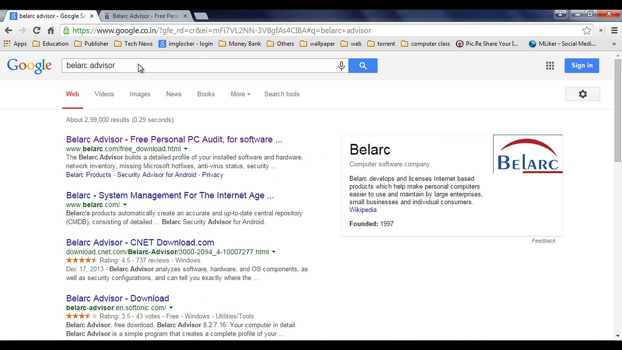Image resolution: width=622 pixels, height=350 pixels.
Task: Click the Sign in button
Action: (x=582, y=66)
